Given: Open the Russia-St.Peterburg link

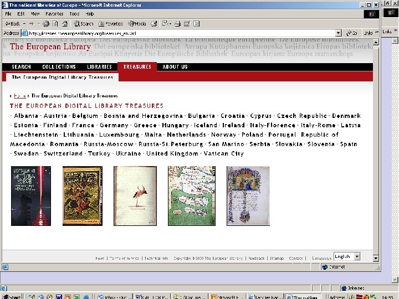Looking at the screenshot, I should pos(171,144).
